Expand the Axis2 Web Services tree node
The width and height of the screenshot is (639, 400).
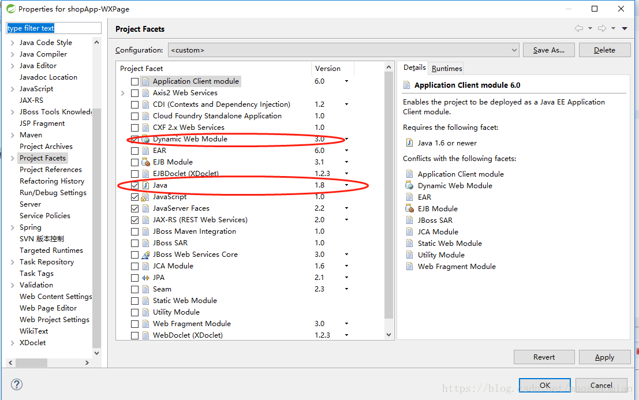(123, 94)
